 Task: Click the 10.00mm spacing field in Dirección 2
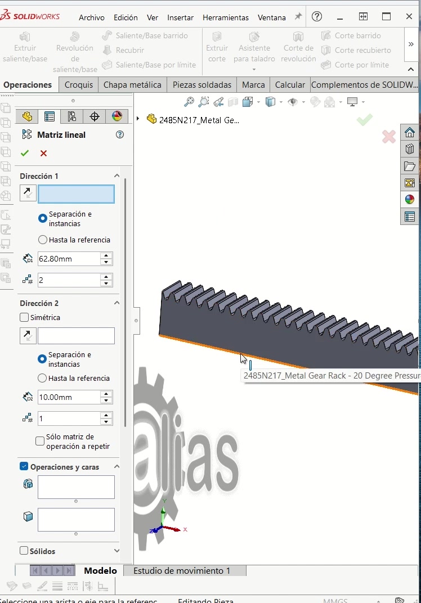(69, 397)
